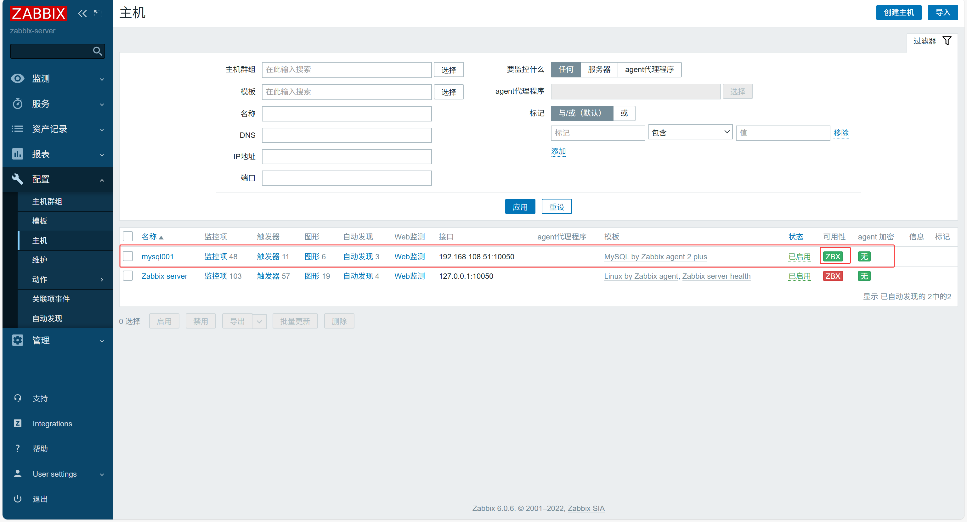Viewport: 967px width, 522px height.
Task: Click sort arrow next to 名称 header
Action: pyautogui.click(x=161, y=237)
